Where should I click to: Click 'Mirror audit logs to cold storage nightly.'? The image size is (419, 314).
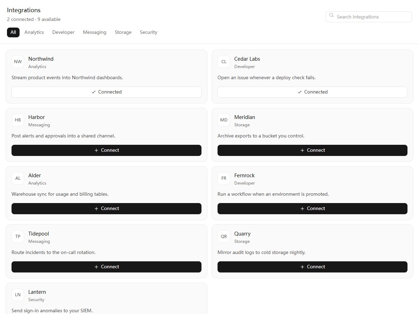click(x=262, y=252)
